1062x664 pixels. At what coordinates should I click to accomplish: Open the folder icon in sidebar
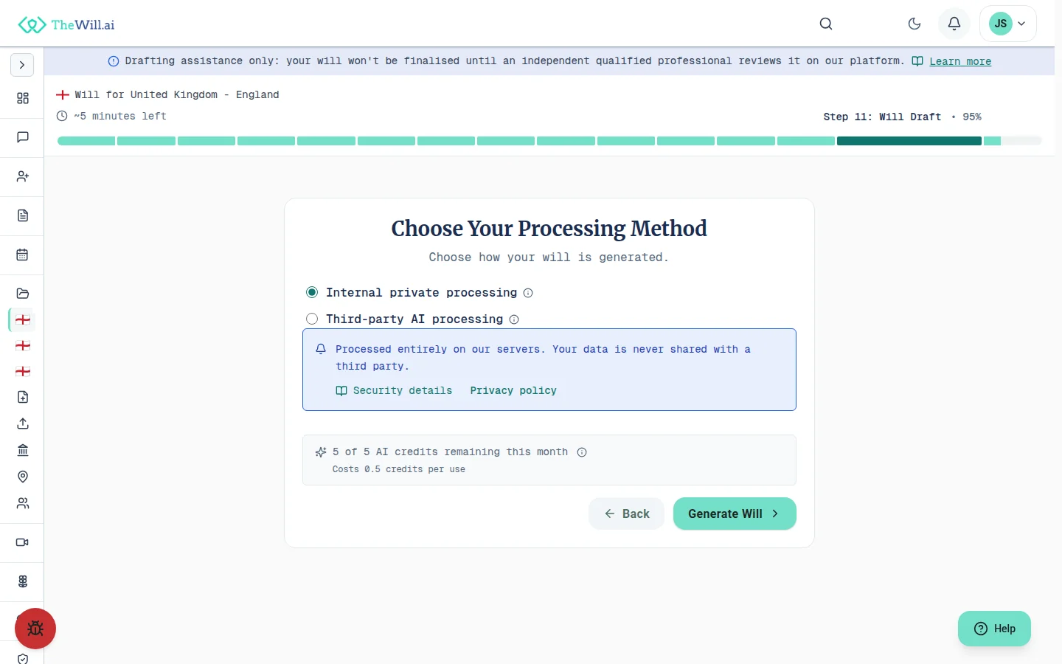point(23,294)
